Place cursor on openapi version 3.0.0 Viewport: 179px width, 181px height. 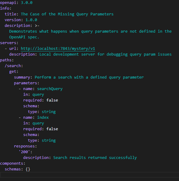pos(27,2)
